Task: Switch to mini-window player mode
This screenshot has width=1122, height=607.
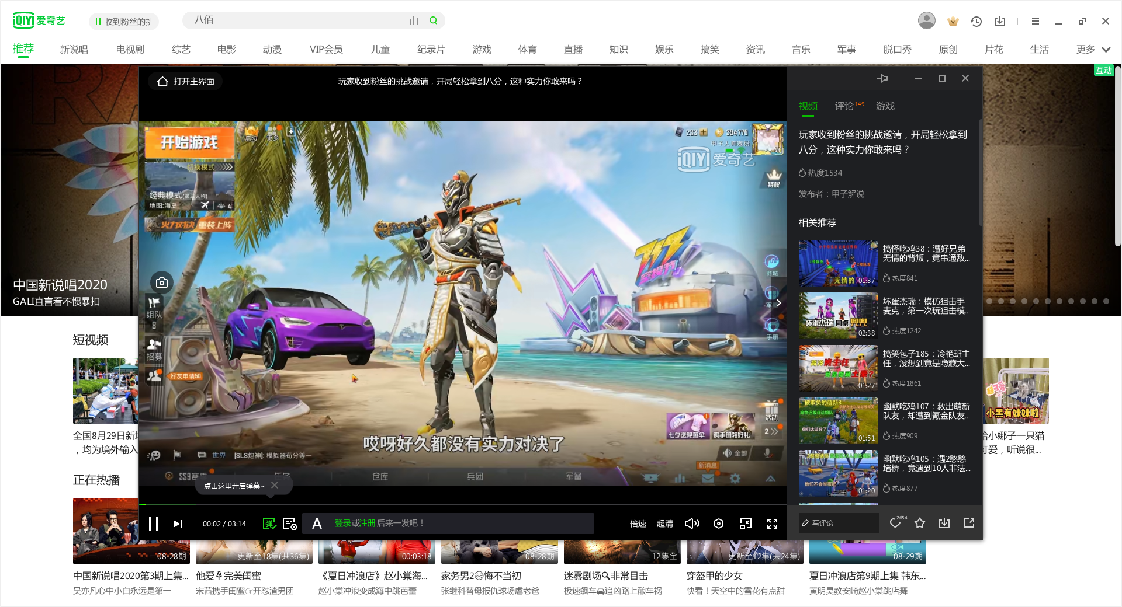Action: (746, 524)
